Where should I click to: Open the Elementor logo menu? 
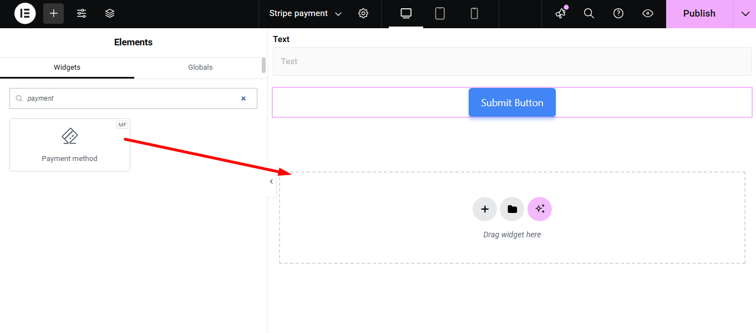(24, 13)
